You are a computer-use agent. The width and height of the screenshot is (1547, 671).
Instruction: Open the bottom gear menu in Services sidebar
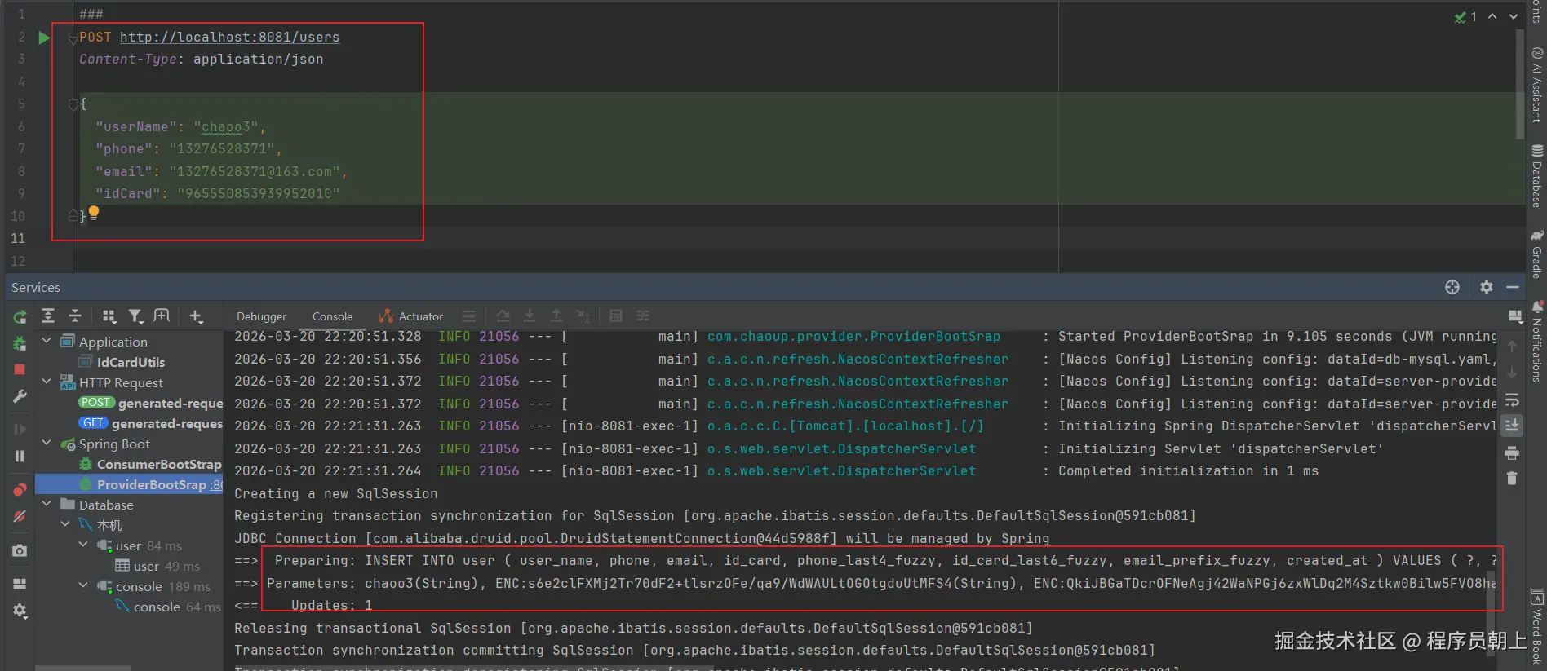pyautogui.click(x=20, y=611)
